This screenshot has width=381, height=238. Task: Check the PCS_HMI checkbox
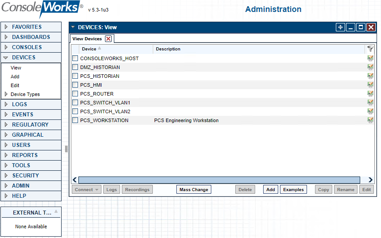(75, 84)
